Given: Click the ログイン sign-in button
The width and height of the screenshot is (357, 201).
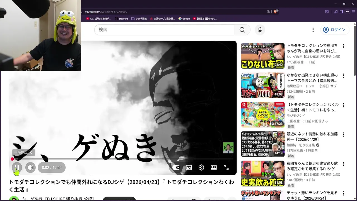Looking at the screenshot, I should click(x=334, y=30).
